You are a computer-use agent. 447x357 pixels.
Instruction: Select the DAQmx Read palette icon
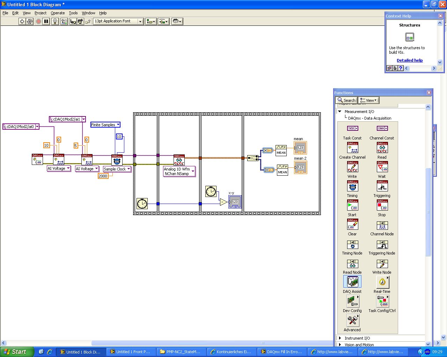(x=382, y=148)
